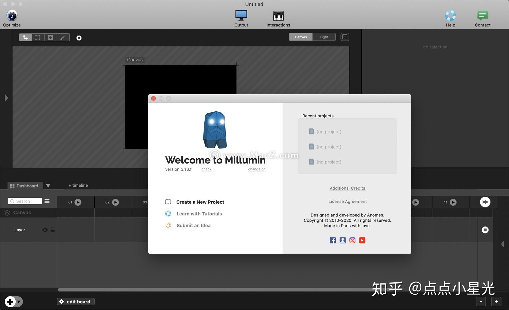
Task: Click Submit an Idea
Action: [x=194, y=225]
